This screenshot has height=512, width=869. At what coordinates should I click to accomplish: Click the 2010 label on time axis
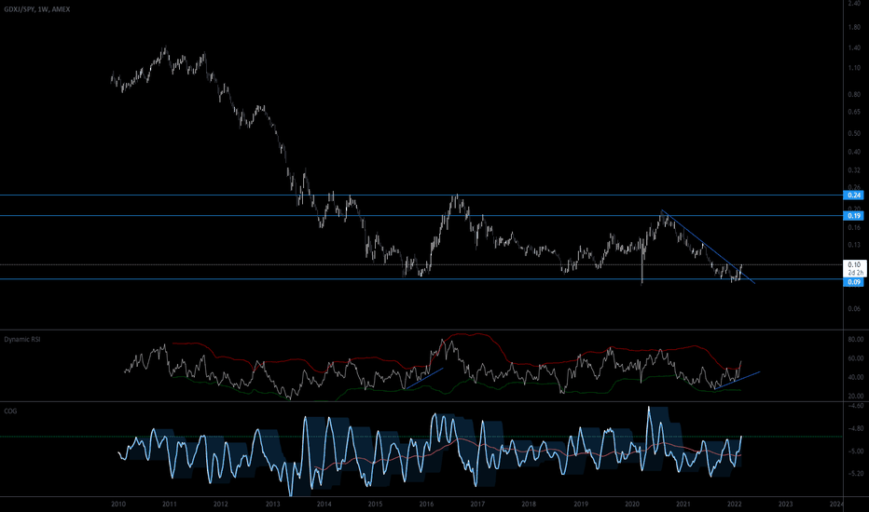(x=118, y=505)
